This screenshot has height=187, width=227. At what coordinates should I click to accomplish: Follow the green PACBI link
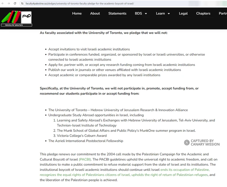85,159
